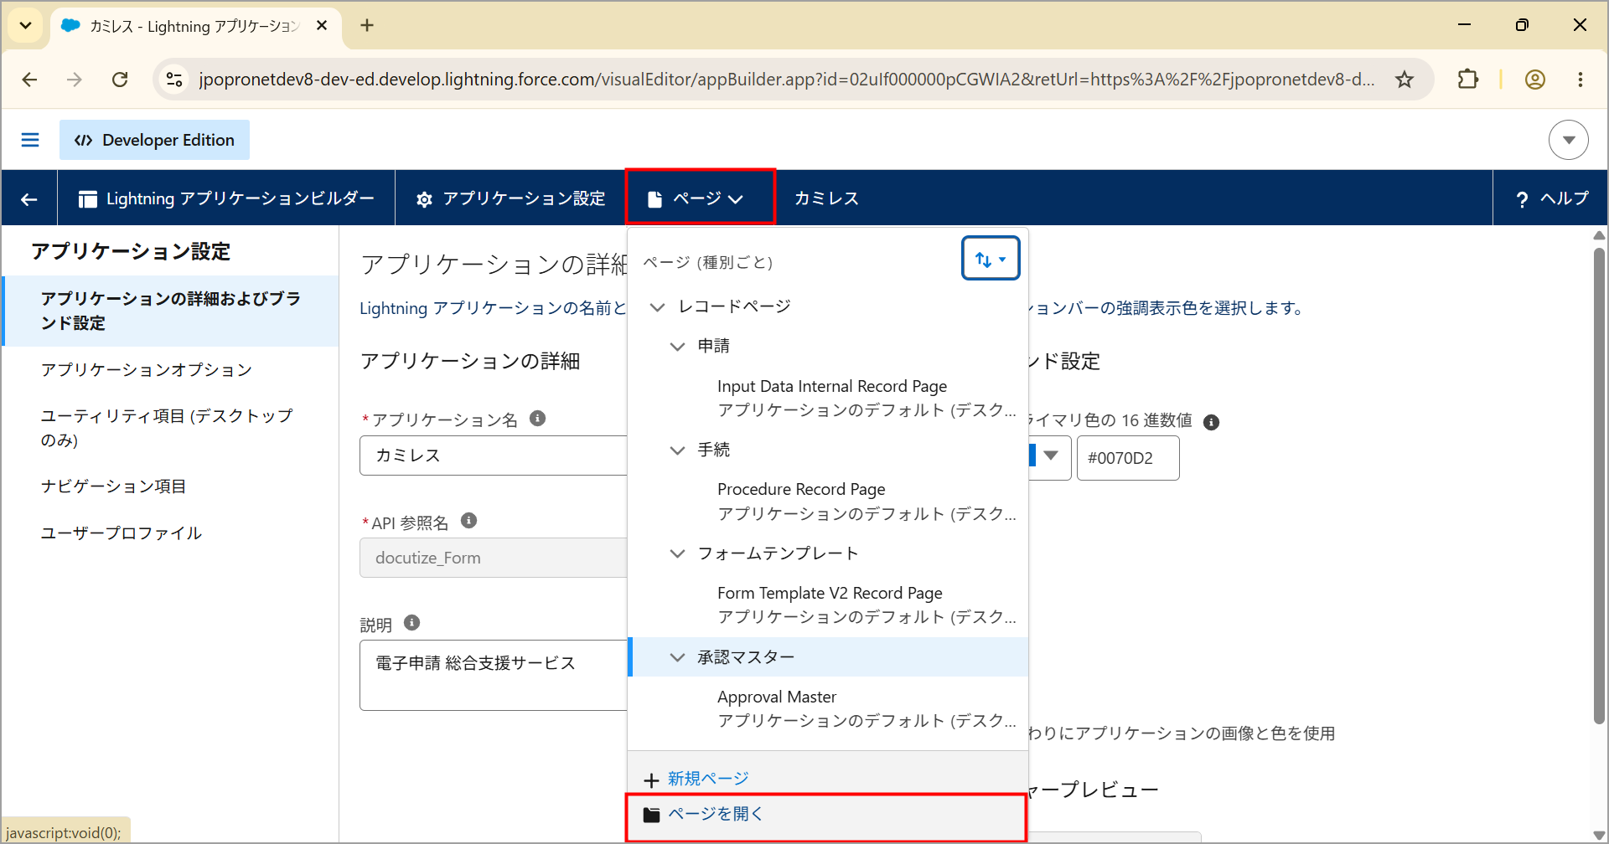The image size is (1609, 844).
Task: Click the question mark help icon
Action: 1522,199
